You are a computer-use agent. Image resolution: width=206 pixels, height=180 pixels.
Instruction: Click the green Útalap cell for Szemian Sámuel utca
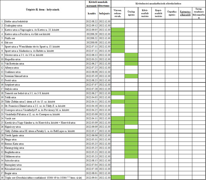click(131, 76)
